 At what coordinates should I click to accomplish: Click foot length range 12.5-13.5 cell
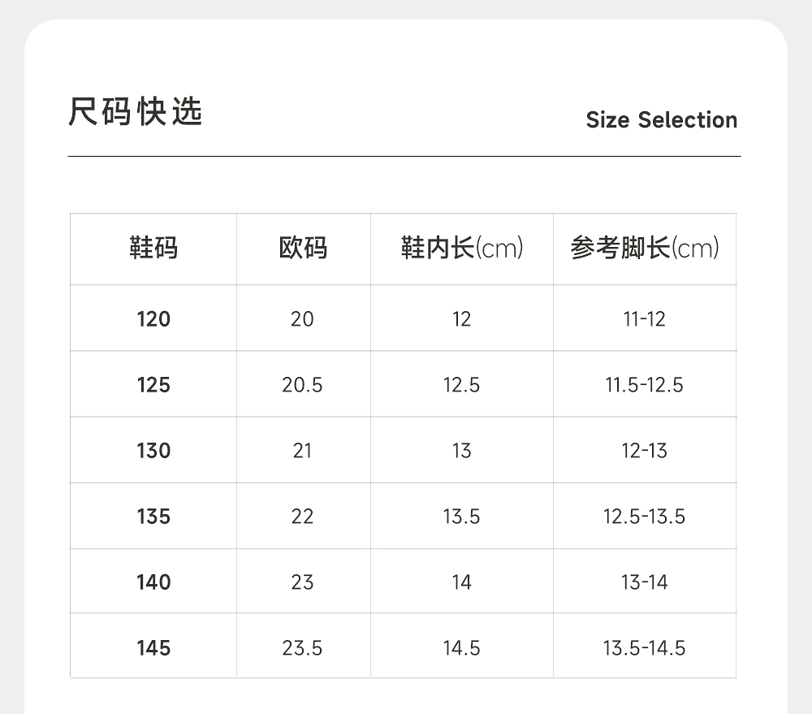pyautogui.click(x=645, y=517)
